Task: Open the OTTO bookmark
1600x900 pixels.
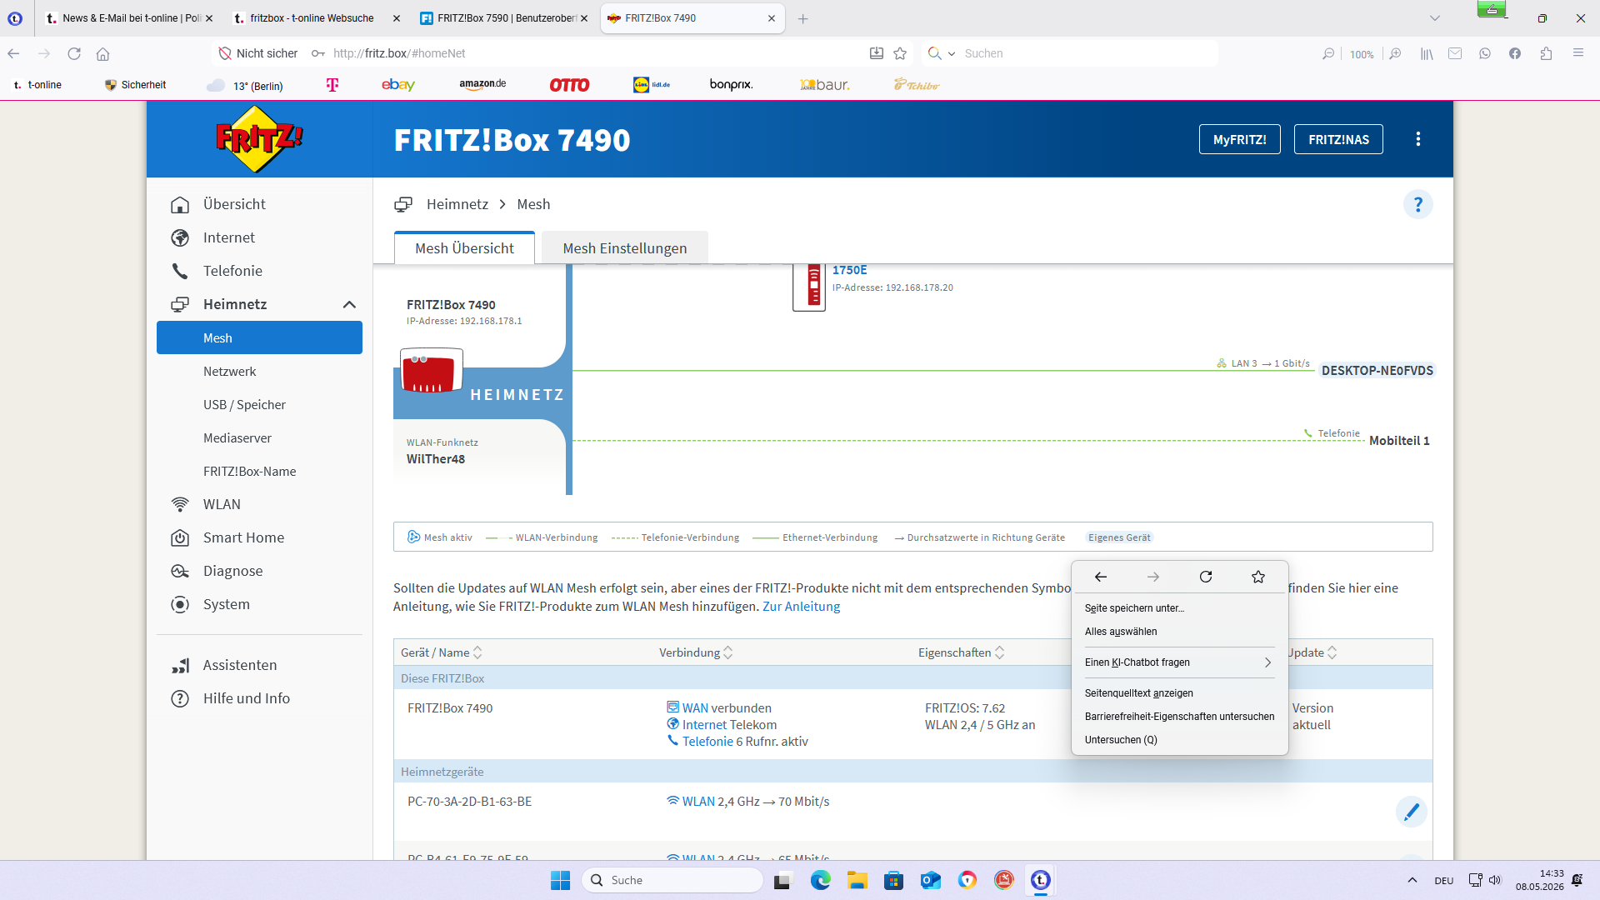Action: [x=569, y=85]
